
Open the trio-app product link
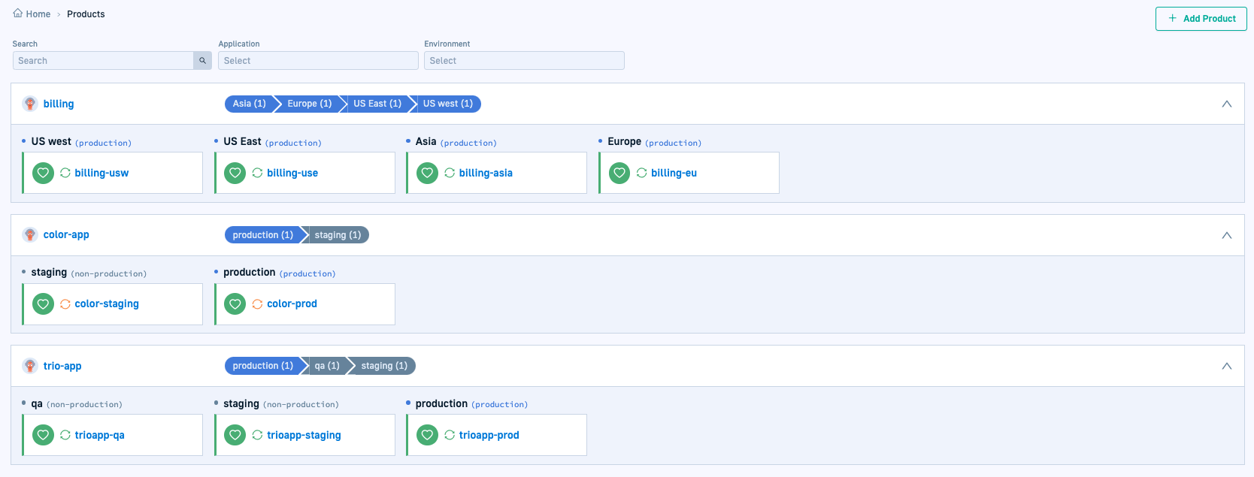[62, 366]
